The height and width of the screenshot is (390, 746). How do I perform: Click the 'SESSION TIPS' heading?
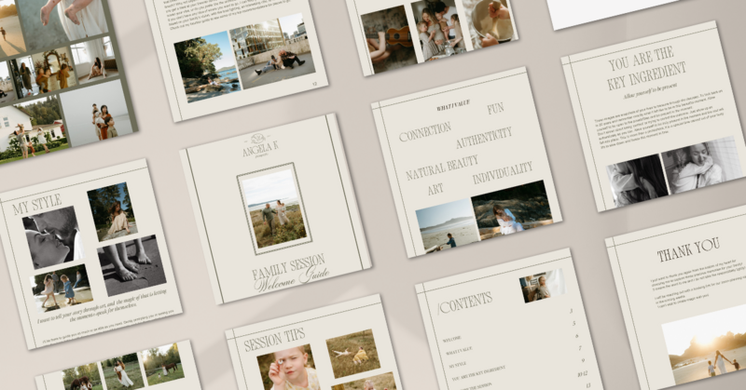274,339
